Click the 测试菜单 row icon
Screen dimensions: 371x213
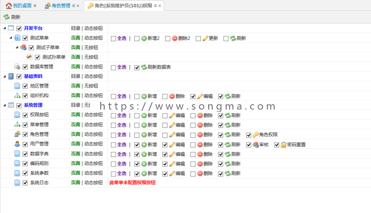coord(17,38)
